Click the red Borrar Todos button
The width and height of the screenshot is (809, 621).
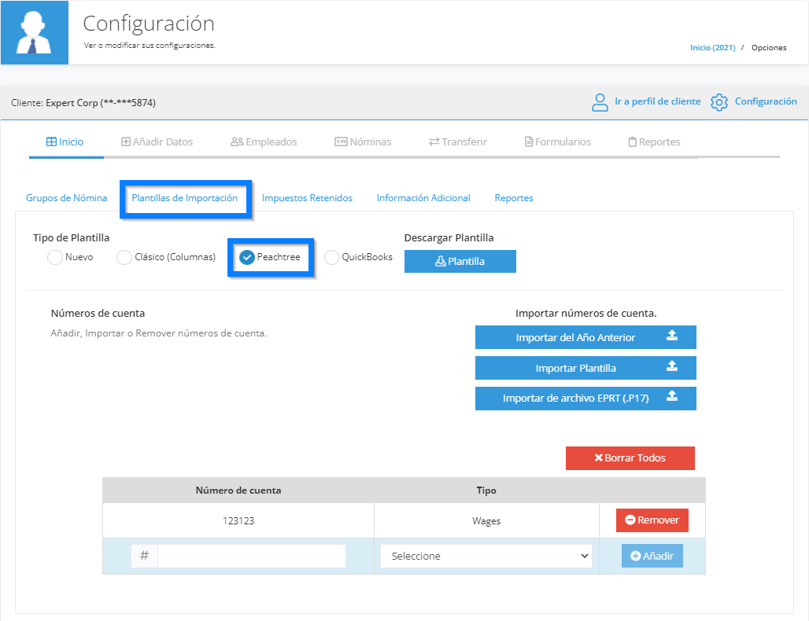(x=630, y=458)
